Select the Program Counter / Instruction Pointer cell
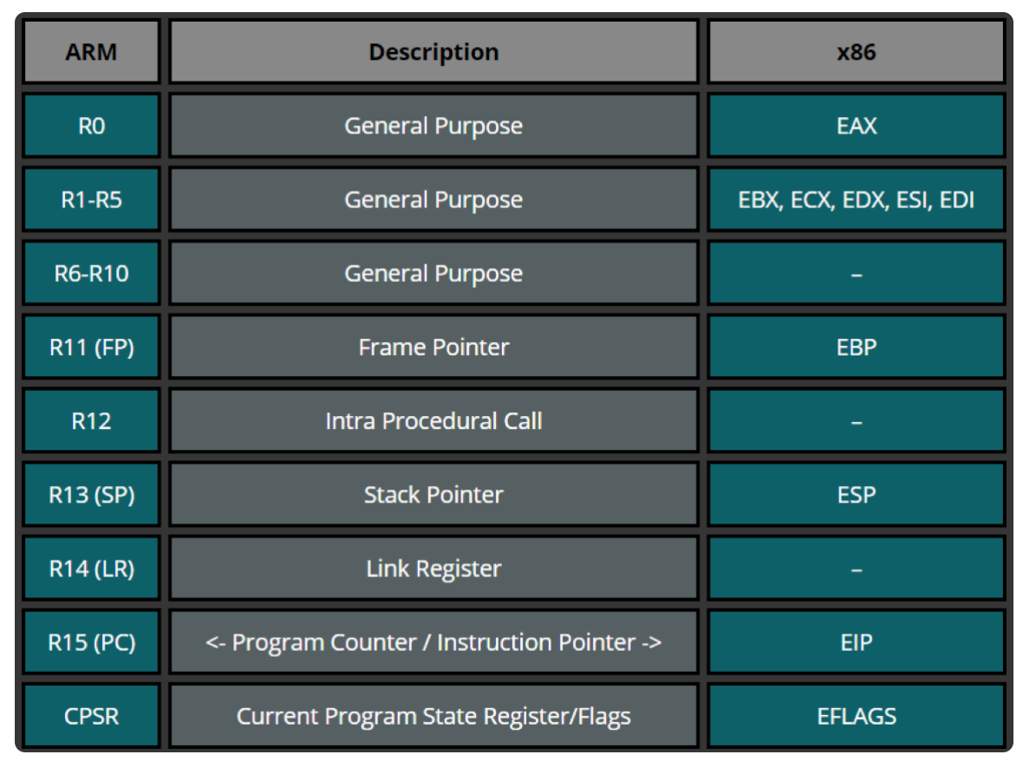 [x=433, y=642]
